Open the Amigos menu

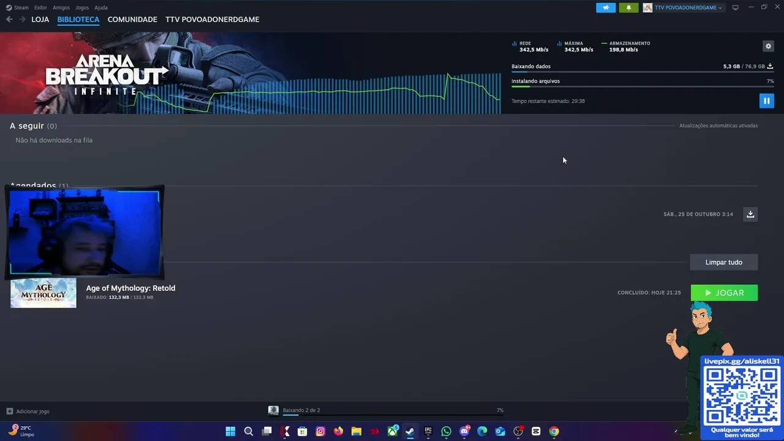click(x=61, y=7)
